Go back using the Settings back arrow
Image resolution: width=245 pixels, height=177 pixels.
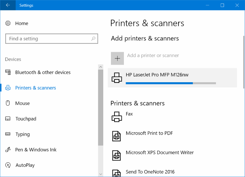pyautogui.click(x=8, y=5)
